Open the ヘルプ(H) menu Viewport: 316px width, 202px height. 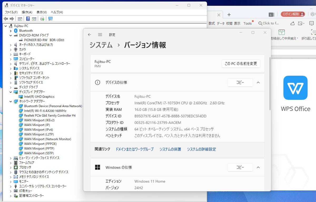coord(57,12)
